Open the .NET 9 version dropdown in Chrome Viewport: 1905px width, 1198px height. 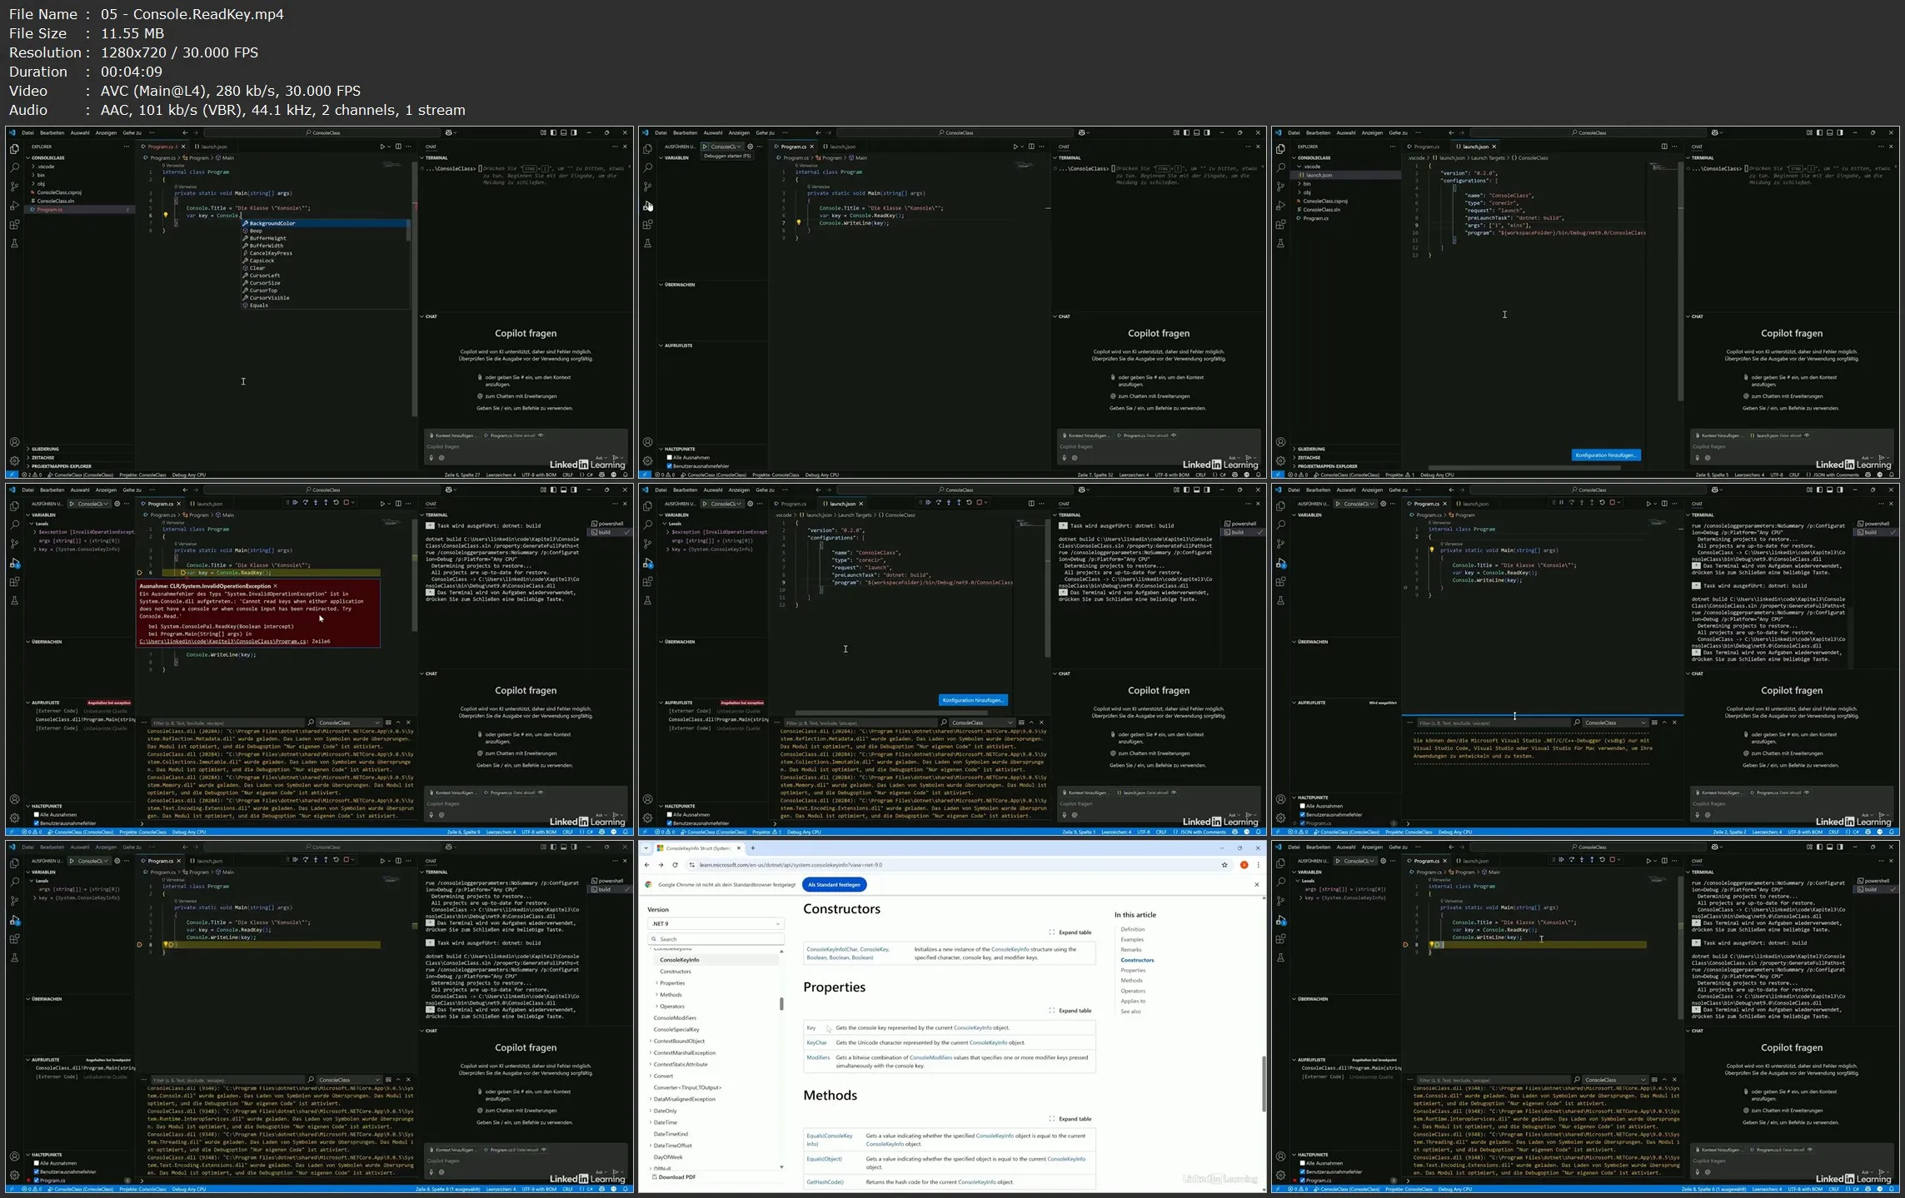(x=716, y=924)
